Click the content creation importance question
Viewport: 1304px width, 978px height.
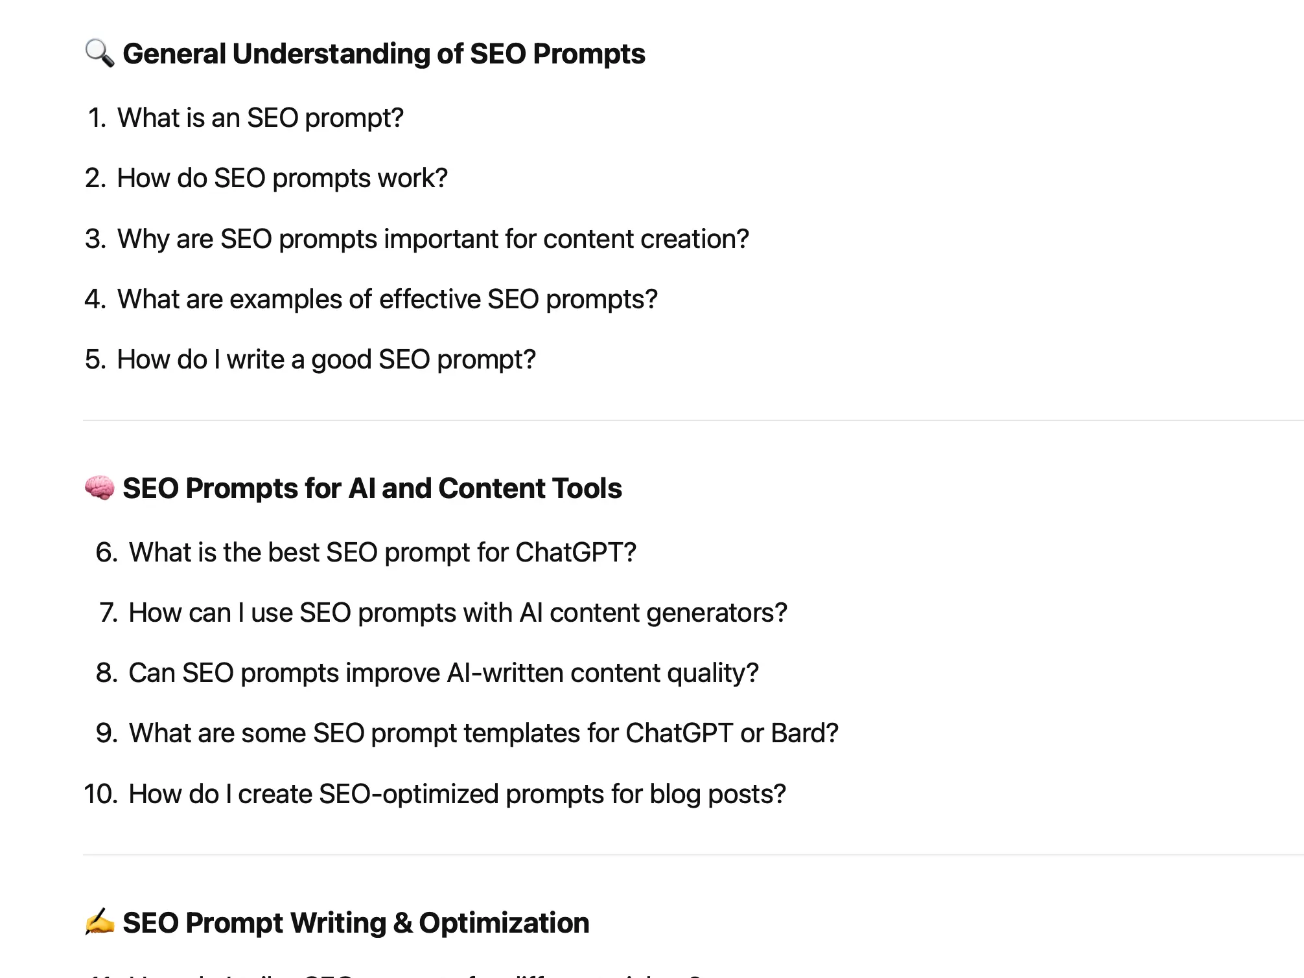433,239
